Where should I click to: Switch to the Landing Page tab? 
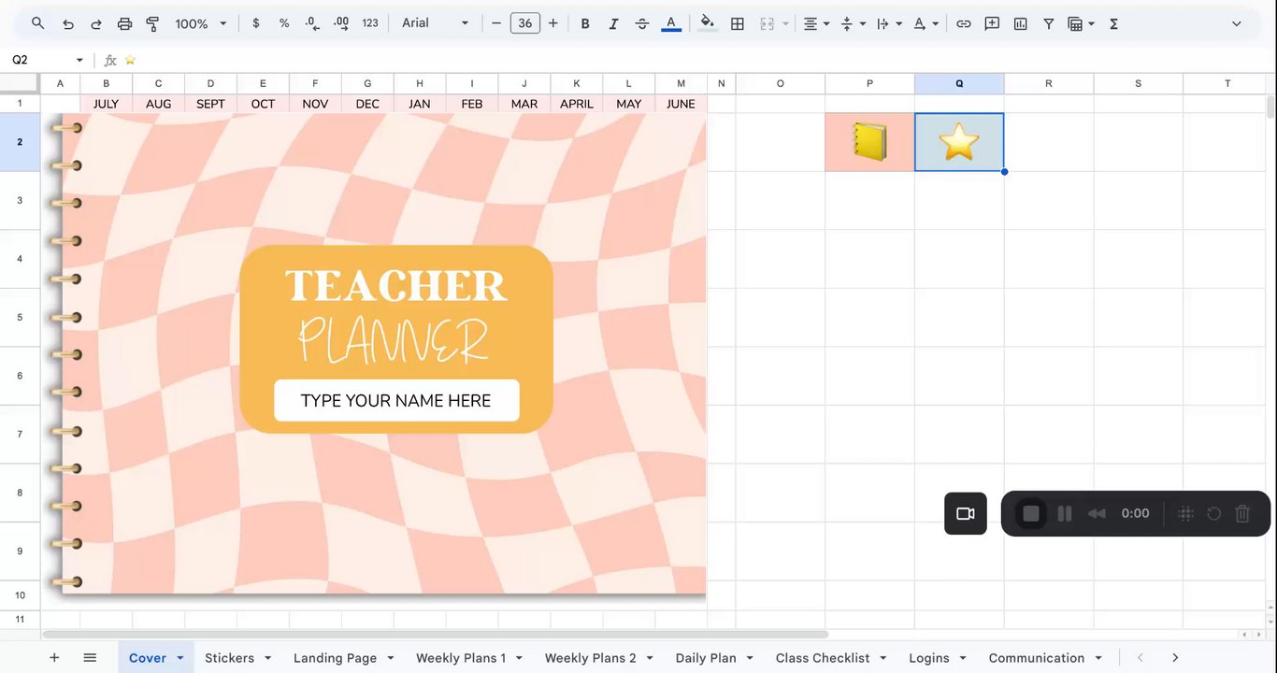click(x=335, y=658)
